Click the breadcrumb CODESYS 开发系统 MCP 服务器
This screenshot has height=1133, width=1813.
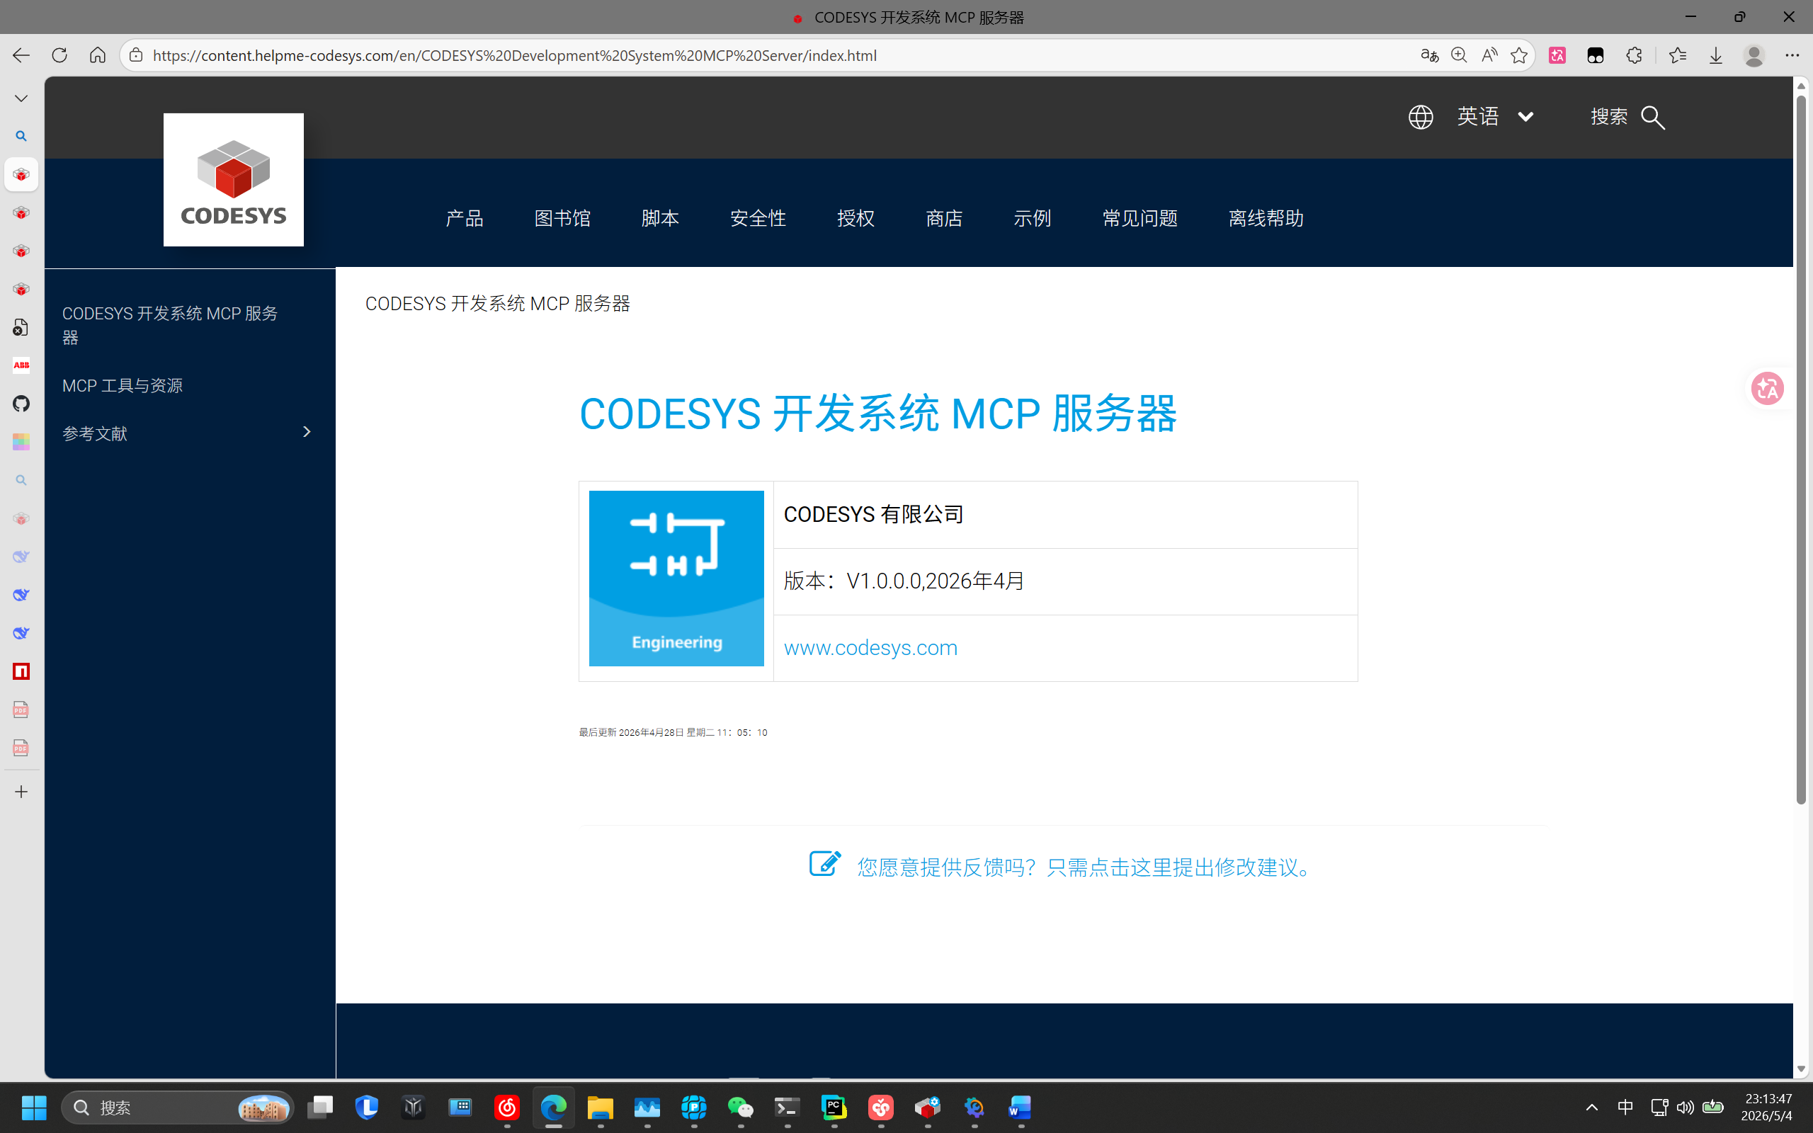click(497, 304)
